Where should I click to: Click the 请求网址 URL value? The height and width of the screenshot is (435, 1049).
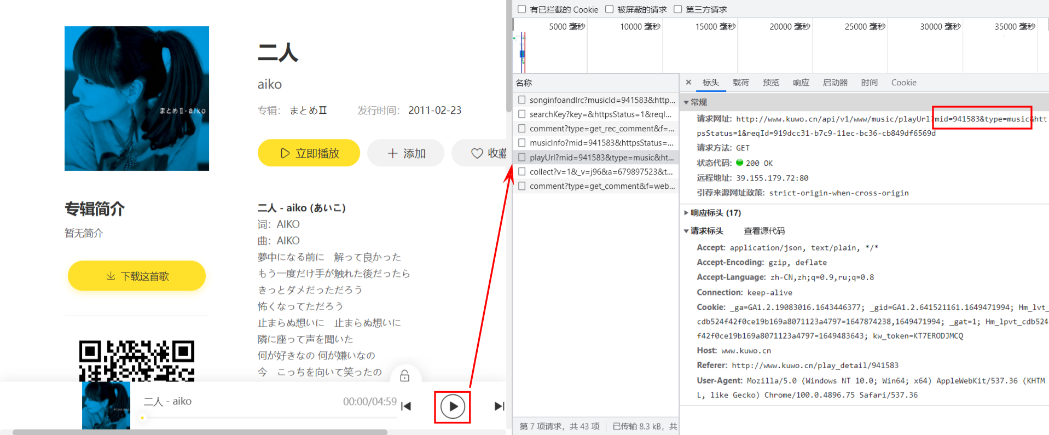click(872, 126)
